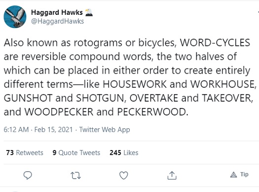Open the share tweet upload icon
259x192 pixels.
172,175
